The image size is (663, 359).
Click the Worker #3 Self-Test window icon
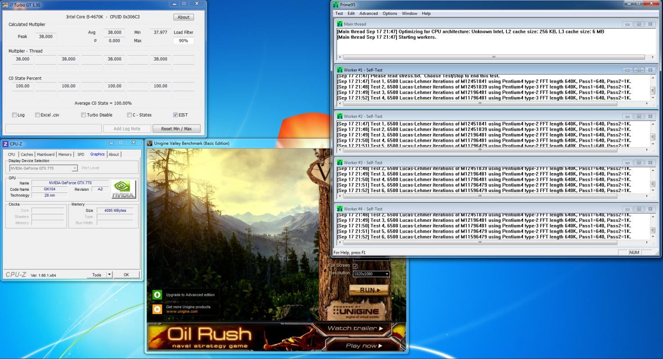tap(340, 162)
